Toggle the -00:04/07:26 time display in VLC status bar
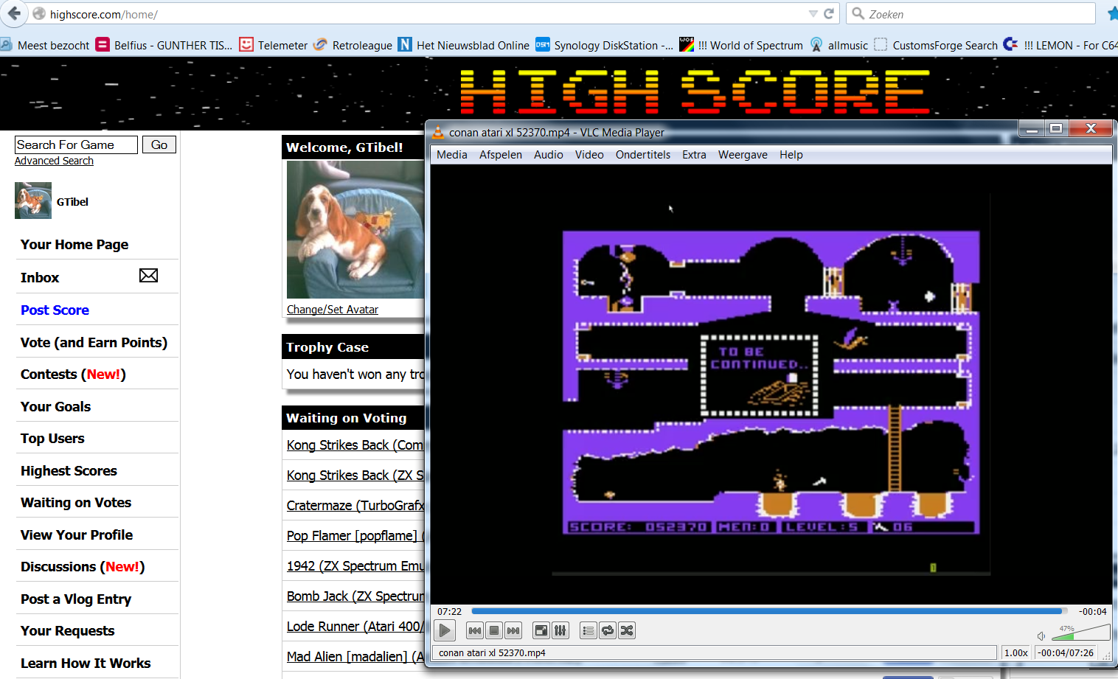 (x=1066, y=652)
